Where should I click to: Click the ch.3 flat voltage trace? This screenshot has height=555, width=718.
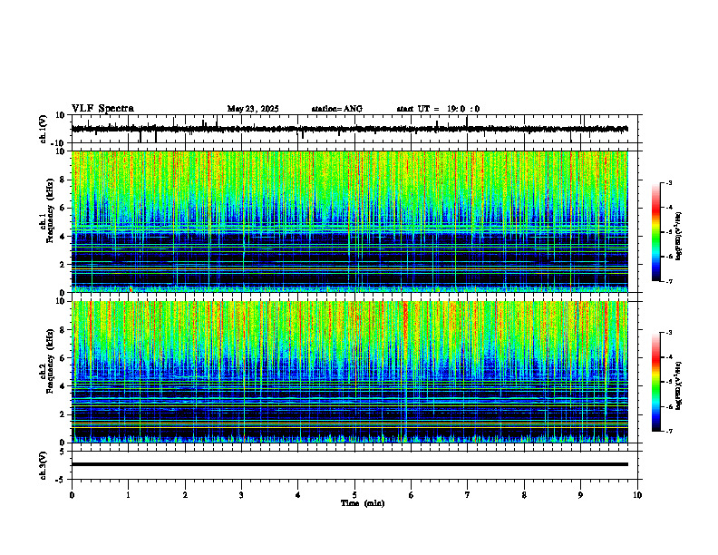click(349, 464)
